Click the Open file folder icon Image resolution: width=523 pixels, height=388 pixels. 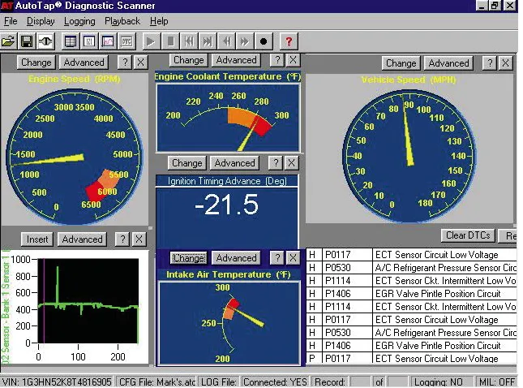8,41
